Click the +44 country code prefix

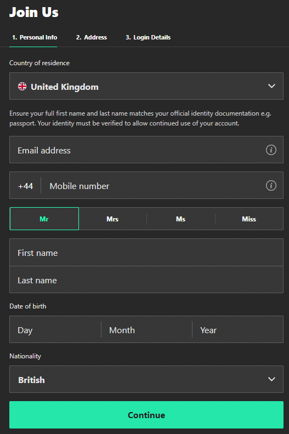25,186
